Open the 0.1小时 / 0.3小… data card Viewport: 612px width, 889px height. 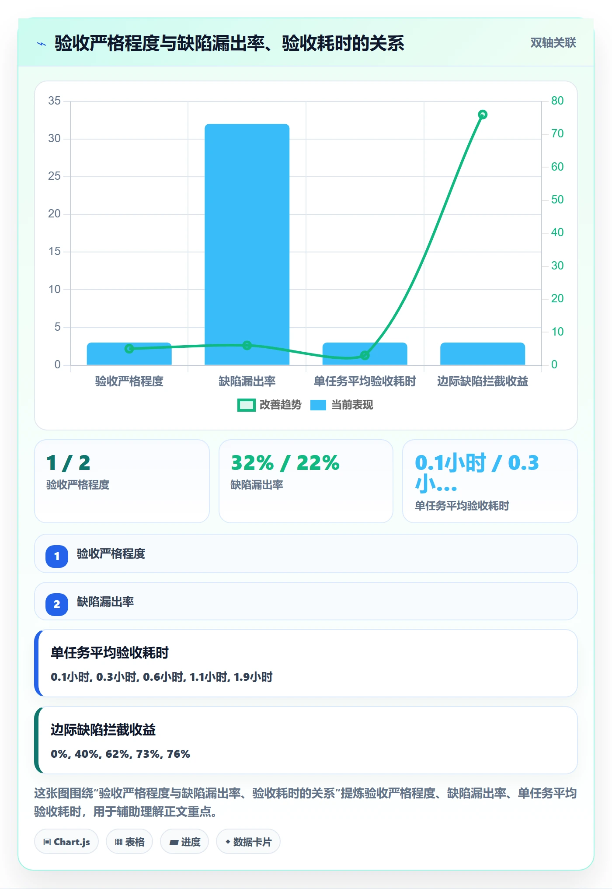(490, 481)
